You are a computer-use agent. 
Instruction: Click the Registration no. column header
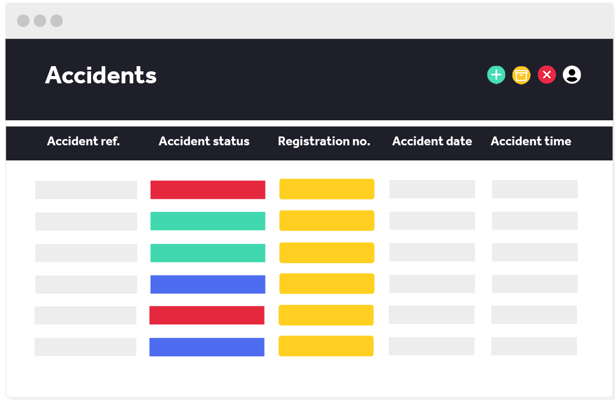click(324, 141)
